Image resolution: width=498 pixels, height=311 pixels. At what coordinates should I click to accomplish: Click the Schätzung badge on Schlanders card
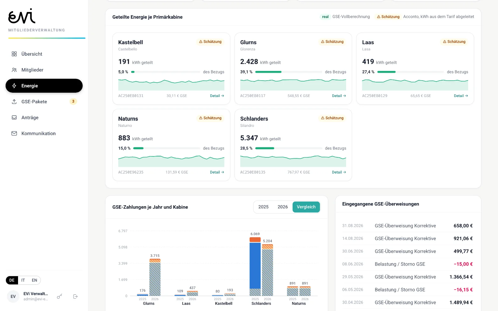tap(332, 118)
